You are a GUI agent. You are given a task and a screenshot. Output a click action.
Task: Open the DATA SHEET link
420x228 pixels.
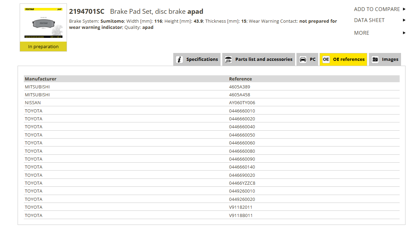tap(369, 20)
